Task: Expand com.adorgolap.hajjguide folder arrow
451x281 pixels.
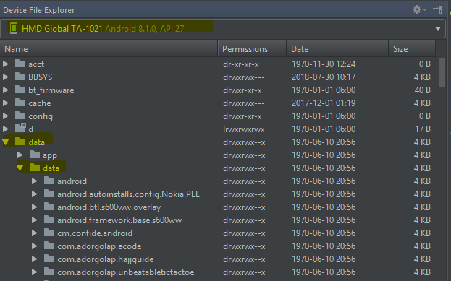Action: [x=35, y=259]
